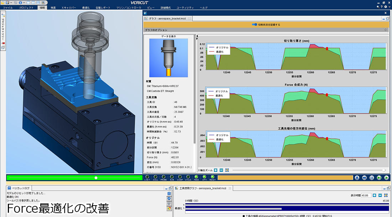The image size is (392, 217).
Task: Click the tools cutter icon in quick toolbar
Action: [x=15, y=2]
